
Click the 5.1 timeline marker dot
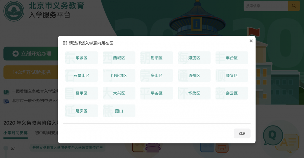pyautogui.click(x=6, y=148)
